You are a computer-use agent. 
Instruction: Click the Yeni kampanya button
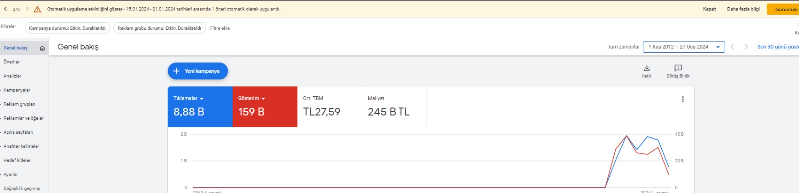coord(198,71)
